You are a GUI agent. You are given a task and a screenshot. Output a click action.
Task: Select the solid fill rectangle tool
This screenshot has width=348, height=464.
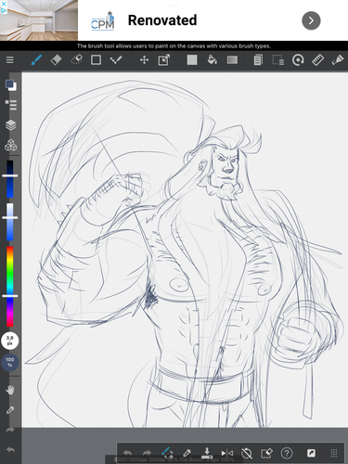(x=192, y=59)
